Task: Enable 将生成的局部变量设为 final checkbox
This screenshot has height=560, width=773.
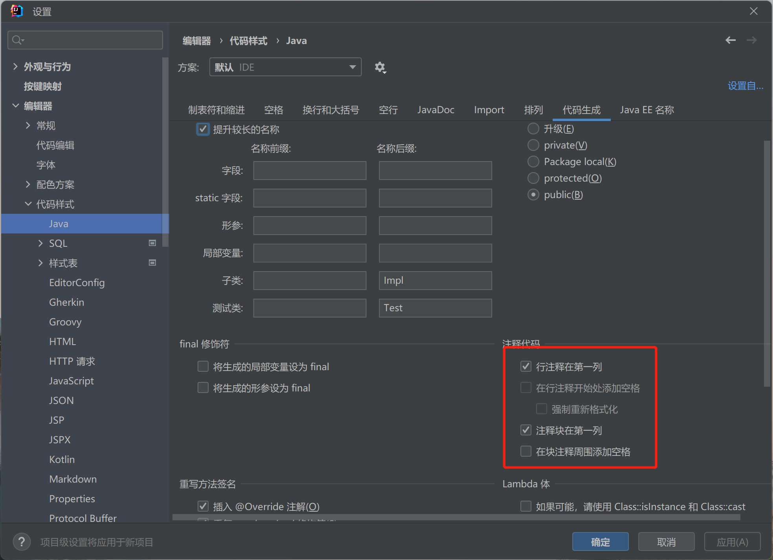Action: pos(203,366)
